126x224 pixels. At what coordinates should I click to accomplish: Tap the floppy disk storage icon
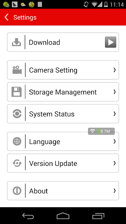pyautogui.click(x=16, y=92)
